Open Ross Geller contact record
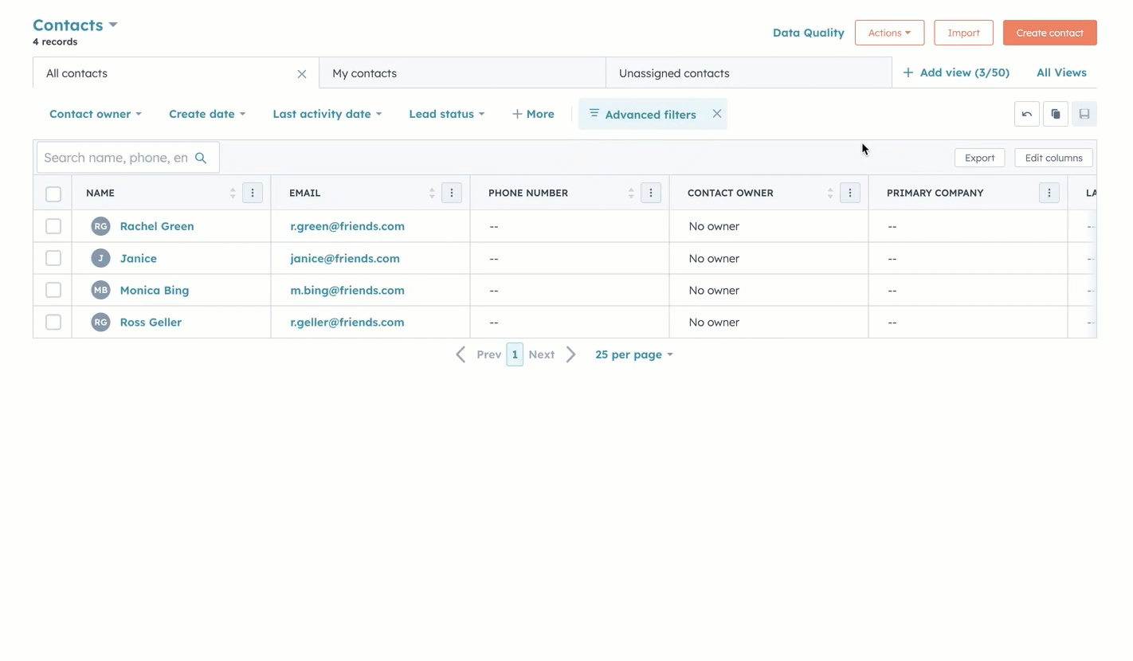 [x=151, y=322]
